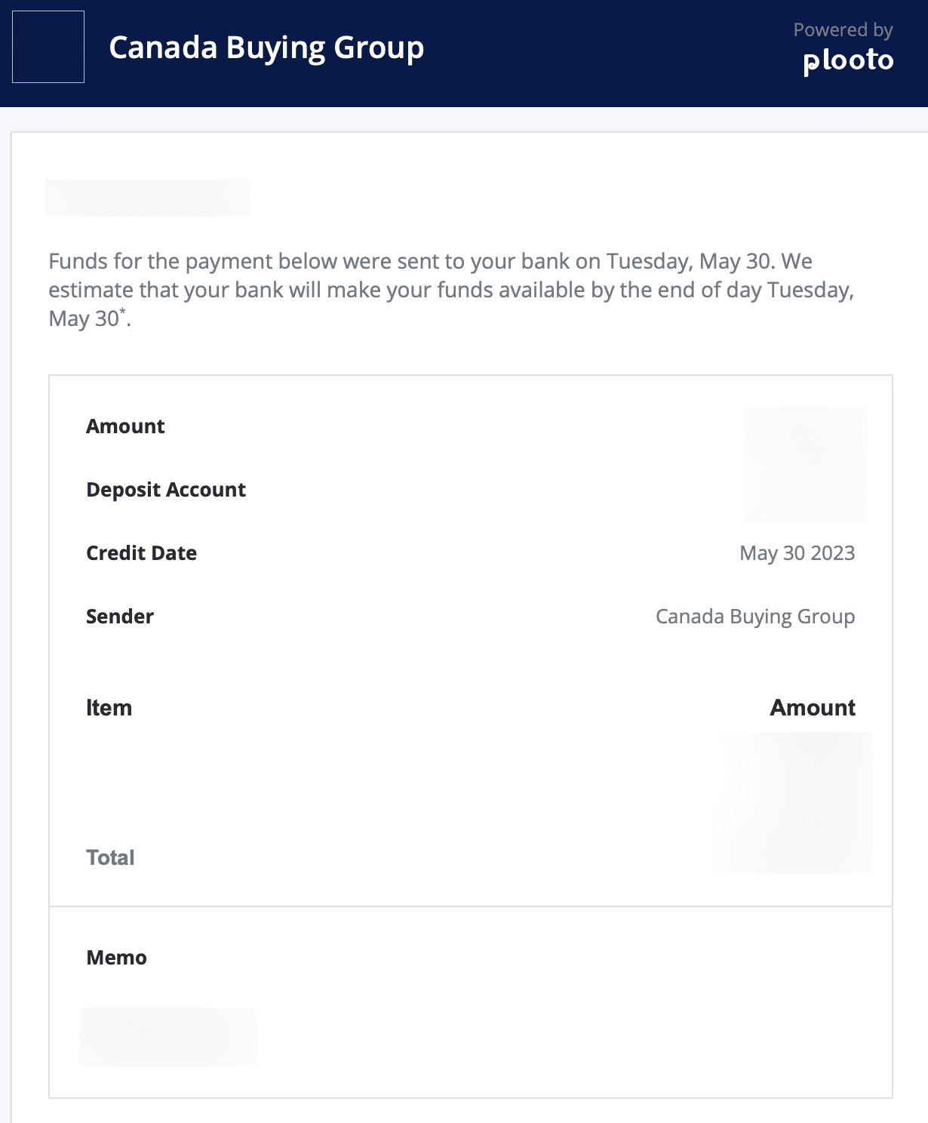
Task: Click the 'Powered by' text
Action: (843, 30)
